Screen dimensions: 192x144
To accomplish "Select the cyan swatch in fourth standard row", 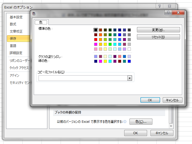I will 115,44.
